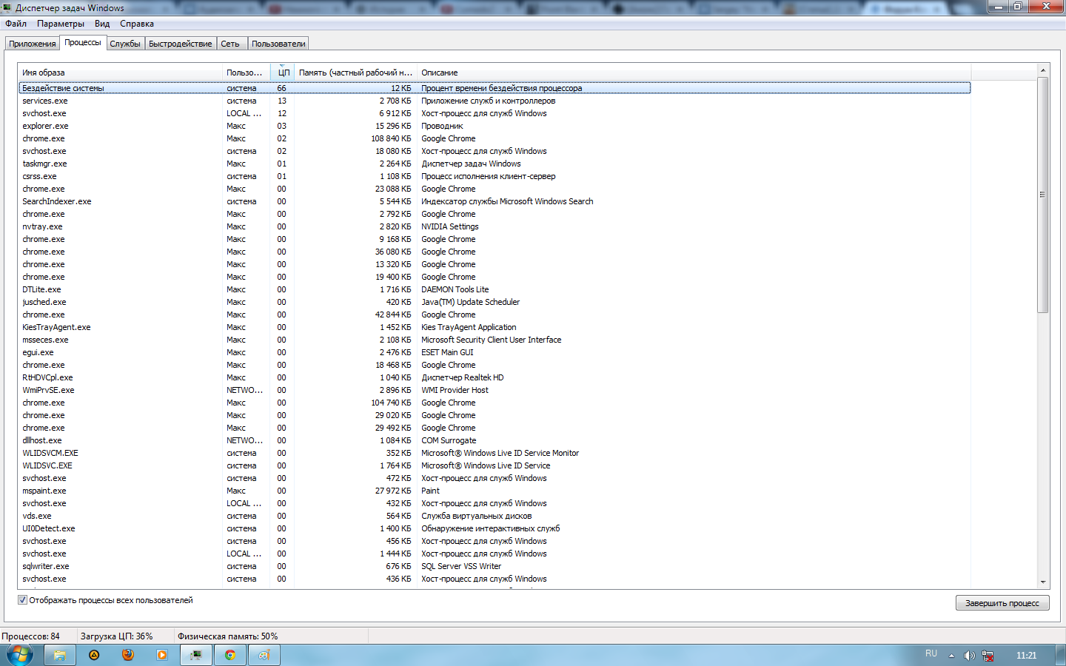Select the explorer.exe process

pyautogui.click(x=495, y=126)
